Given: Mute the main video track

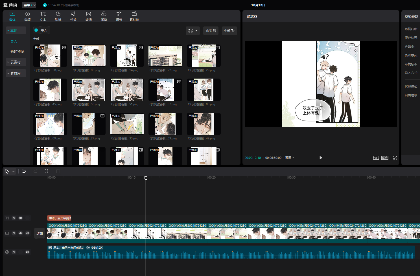Looking at the screenshot, I should pyautogui.click(x=27, y=233).
